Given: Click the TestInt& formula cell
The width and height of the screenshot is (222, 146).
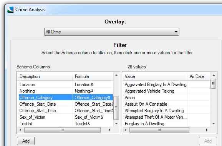Looking at the screenshot, I should (x=82, y=124).
